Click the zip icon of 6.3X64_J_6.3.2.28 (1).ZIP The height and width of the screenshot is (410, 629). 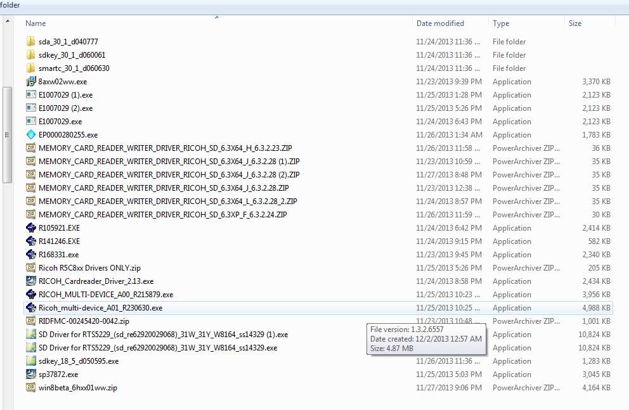tap(31, 161)
